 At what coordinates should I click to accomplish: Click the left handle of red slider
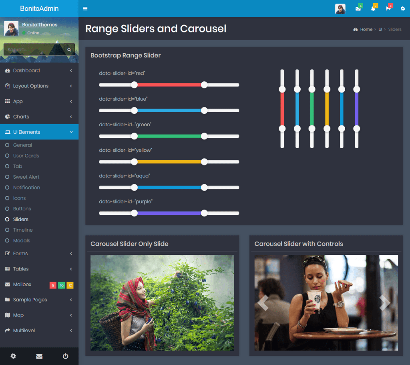coord(134,85)
